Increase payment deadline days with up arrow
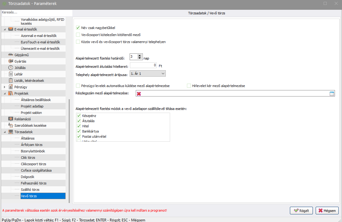 pos(140,55)
